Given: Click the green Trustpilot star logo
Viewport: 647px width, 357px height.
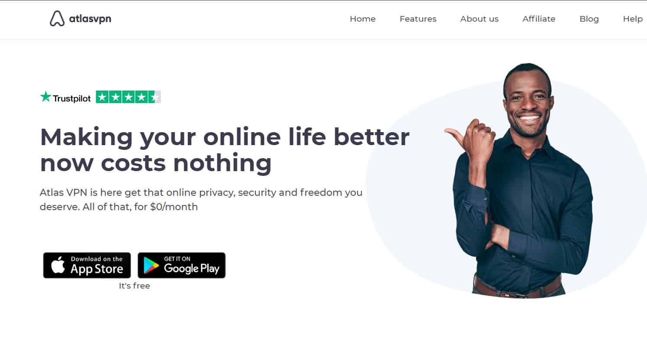Looking at the screenshot, I should [x=46, y=97].
